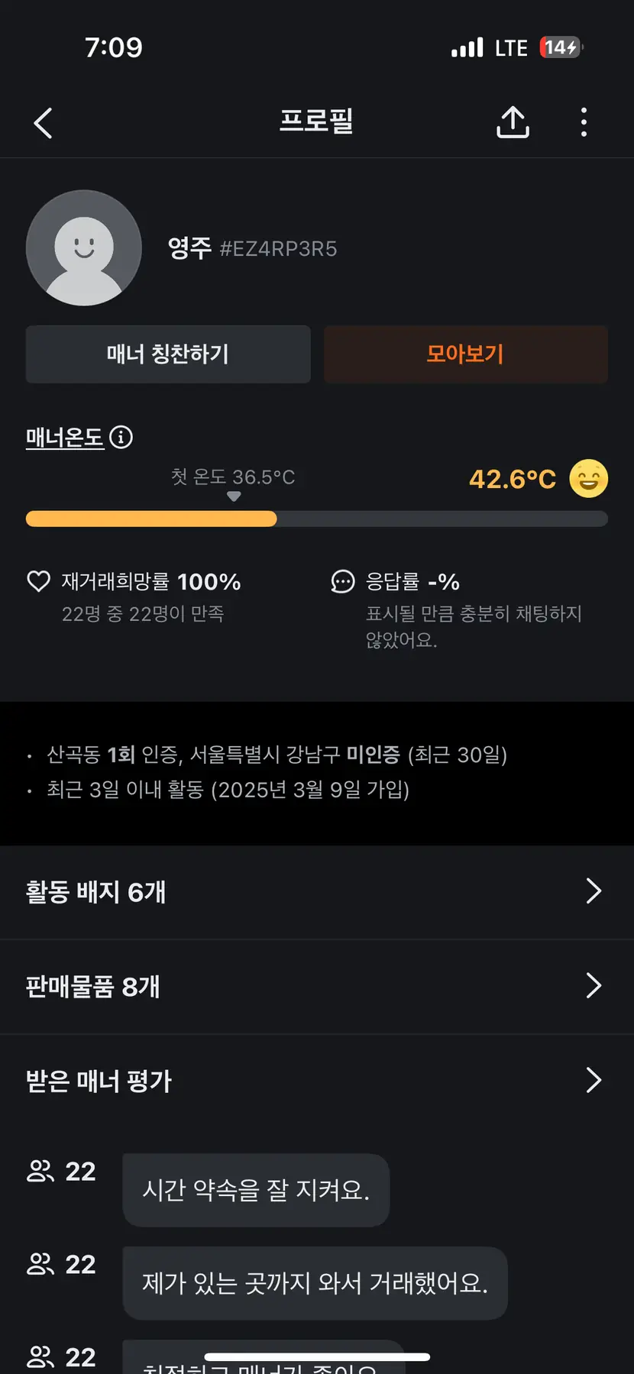Tap the smiley temperature emoji
The width and height of the screenshot is (634, 1374).
pos(588,479)
